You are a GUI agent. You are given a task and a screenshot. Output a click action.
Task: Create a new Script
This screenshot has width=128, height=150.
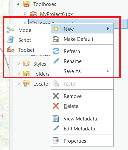click(28, 40)
